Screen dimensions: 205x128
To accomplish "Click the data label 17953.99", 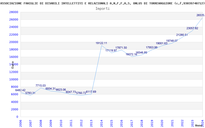I will (152, 47).
